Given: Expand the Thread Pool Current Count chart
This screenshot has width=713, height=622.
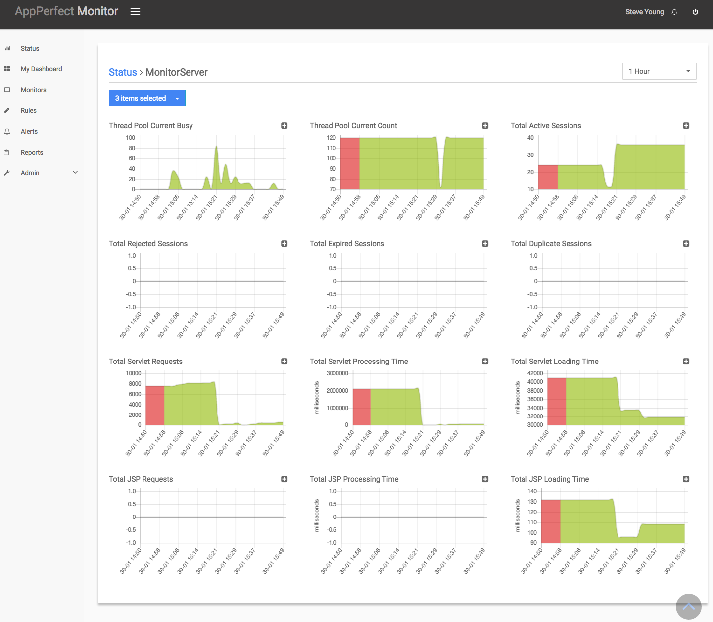Looking at the screenshot, I should (485, 126).
